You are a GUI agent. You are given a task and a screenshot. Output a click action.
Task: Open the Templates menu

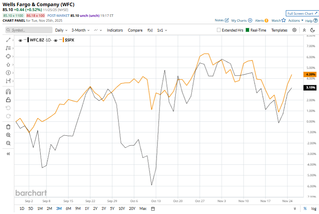[279, 30]
